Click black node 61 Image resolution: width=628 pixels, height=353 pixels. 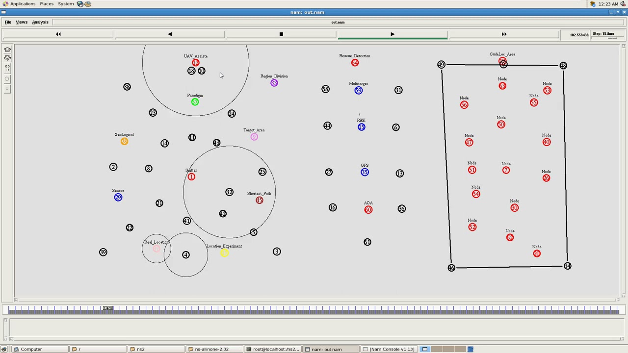click(367, 242)
